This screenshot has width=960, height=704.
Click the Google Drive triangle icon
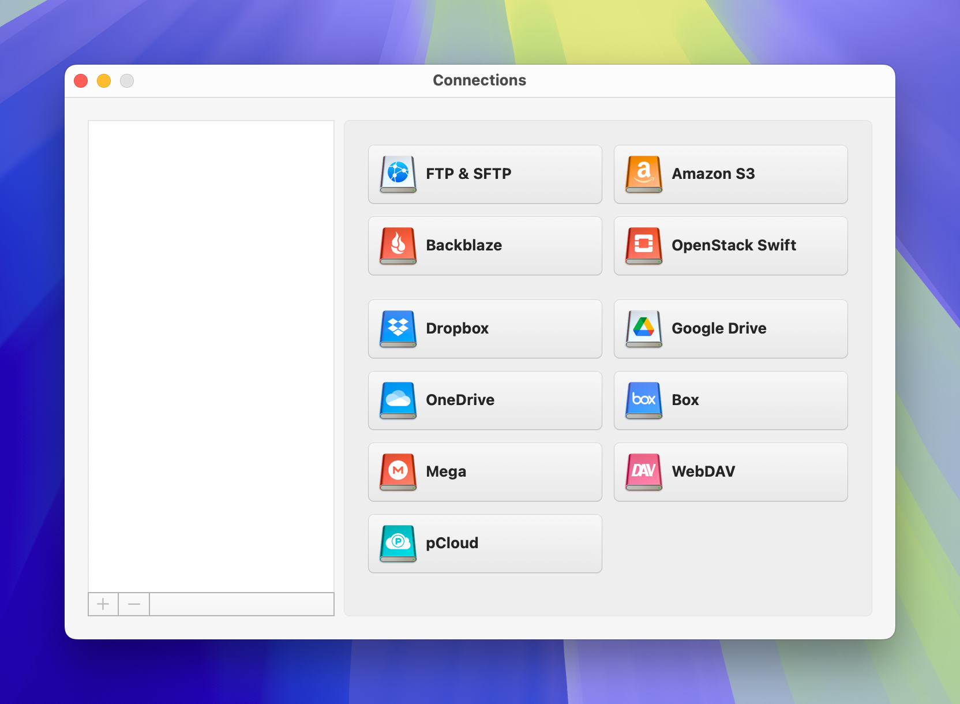click(x=644, y=328)
